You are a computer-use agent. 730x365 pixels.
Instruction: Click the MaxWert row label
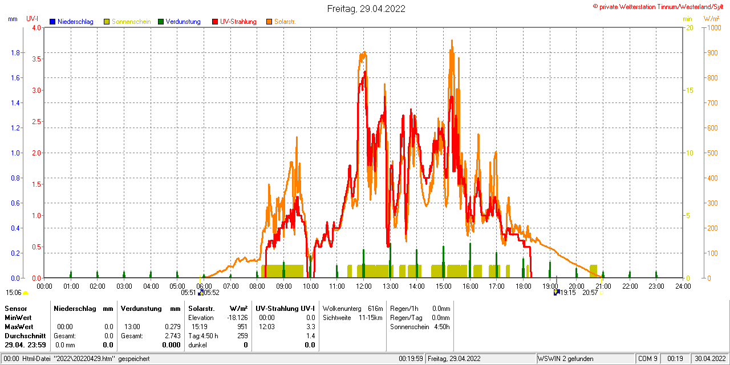point(19,327)
